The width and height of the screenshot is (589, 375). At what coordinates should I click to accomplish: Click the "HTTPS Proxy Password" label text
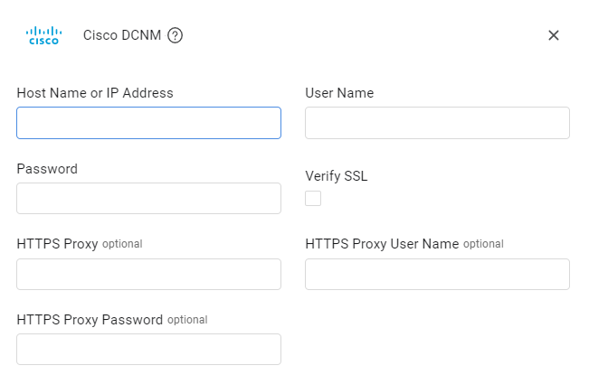90,320
